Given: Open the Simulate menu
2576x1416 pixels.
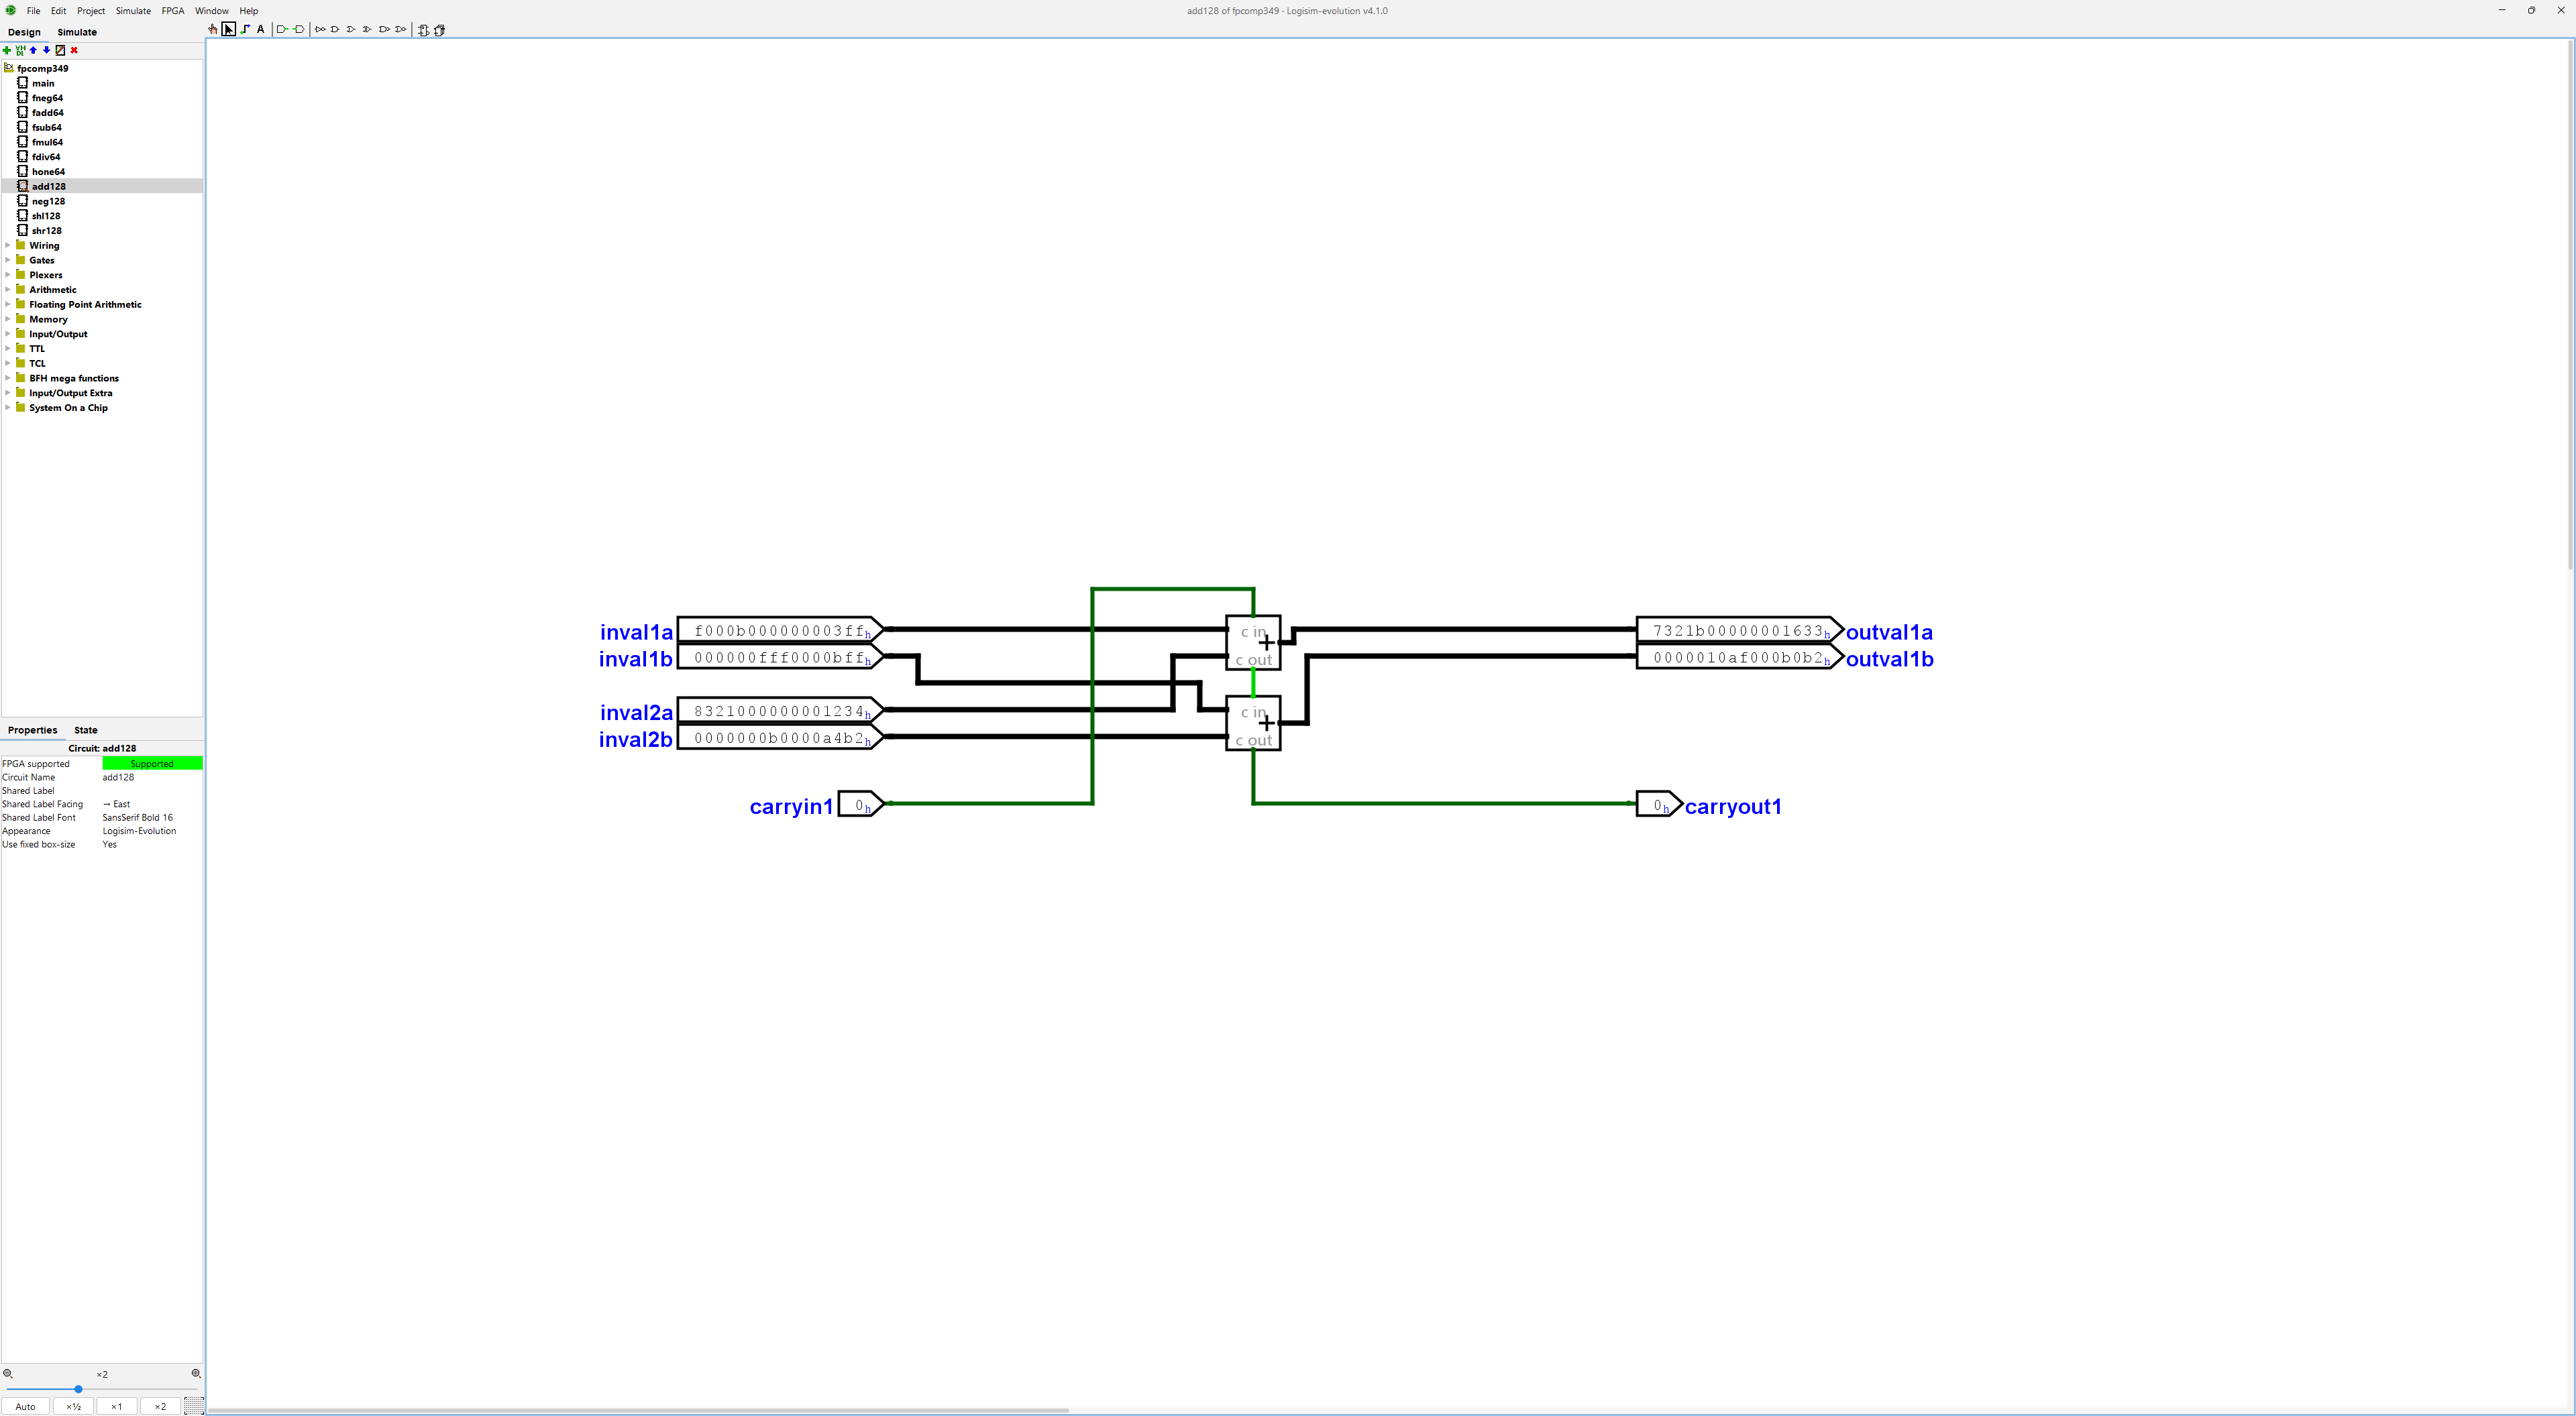Looking at the screenshot, I should (x=133, y=11).
